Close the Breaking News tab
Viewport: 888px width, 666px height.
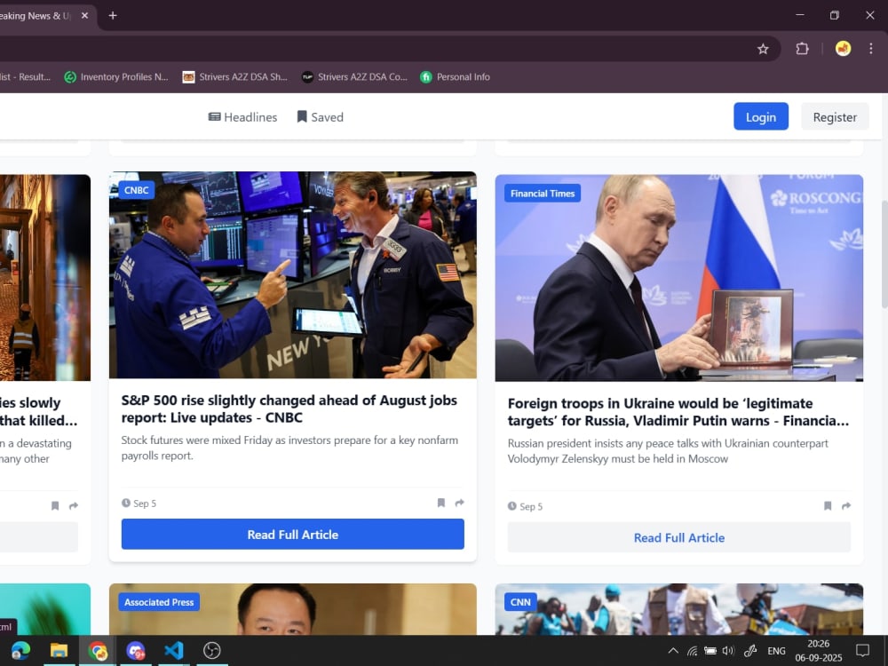point(85,15)
